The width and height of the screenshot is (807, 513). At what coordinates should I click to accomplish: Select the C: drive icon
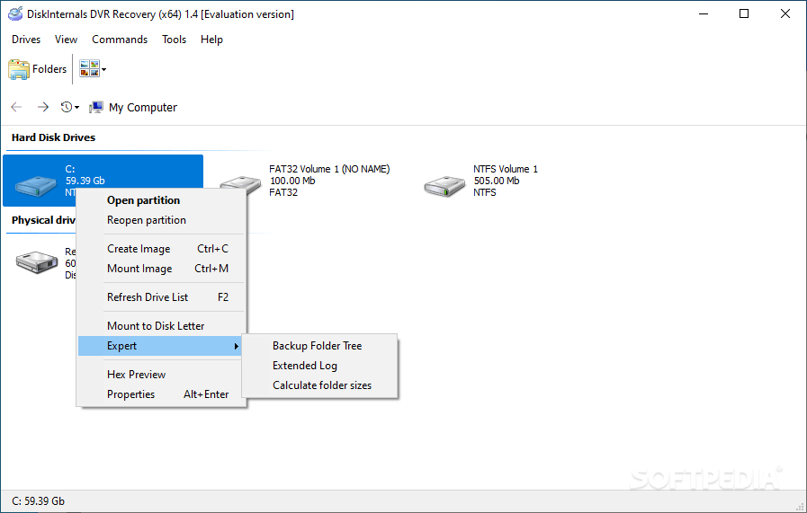[36, 185]
